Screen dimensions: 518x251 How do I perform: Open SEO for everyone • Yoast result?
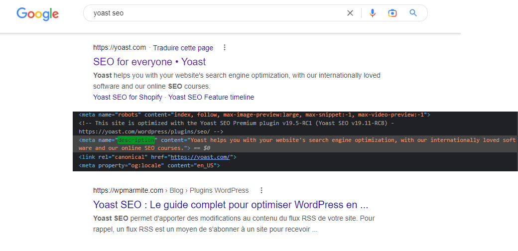[x=149, y=62]
